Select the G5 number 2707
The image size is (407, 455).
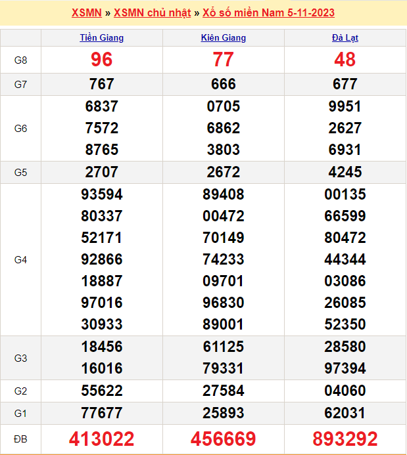pyautogui.click(x=102, y=173)
